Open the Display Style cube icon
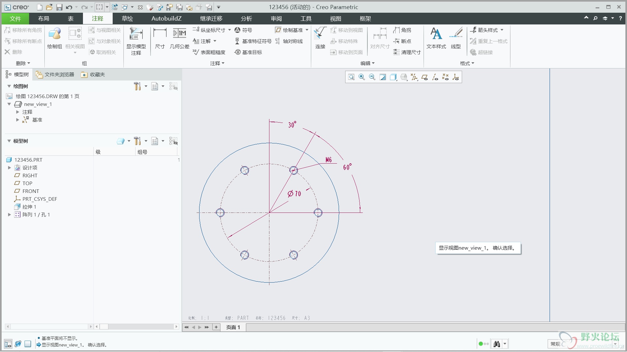627x352 pixels. click(x=393, y=77)
